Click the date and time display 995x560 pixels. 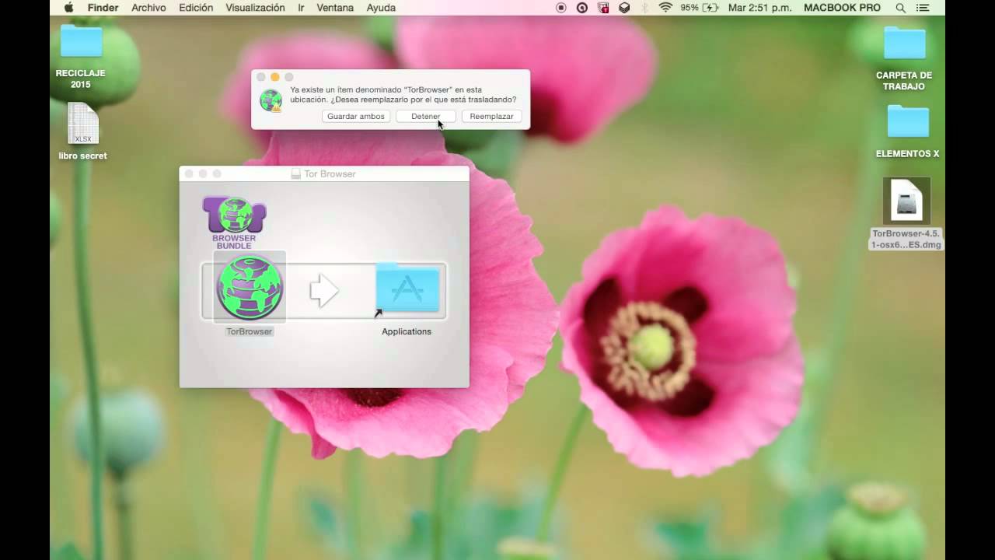pyautogui.click(x=759, y=8)
